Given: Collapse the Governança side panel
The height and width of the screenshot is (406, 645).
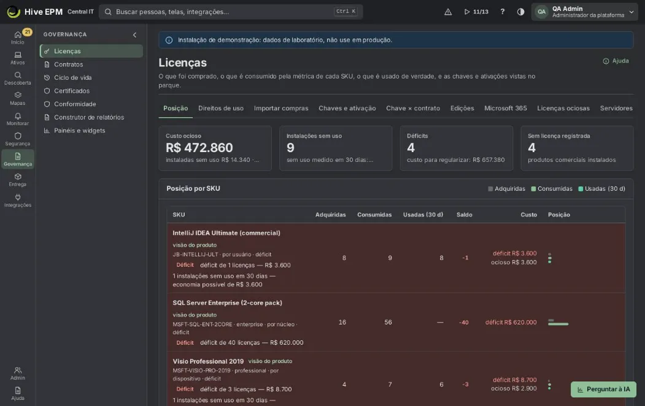Looking at the screenshot, I should coord(134,35).
